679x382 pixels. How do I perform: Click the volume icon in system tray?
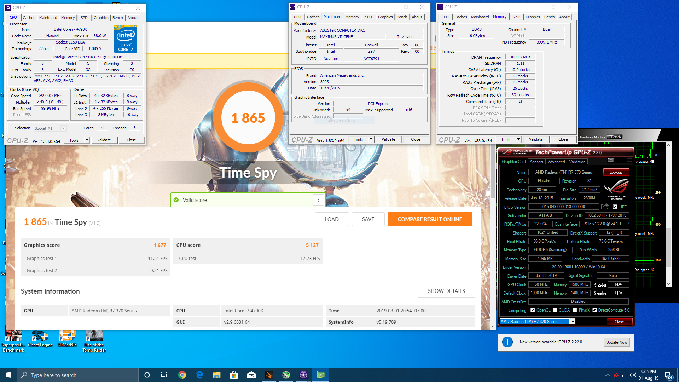tap(633, 375)
